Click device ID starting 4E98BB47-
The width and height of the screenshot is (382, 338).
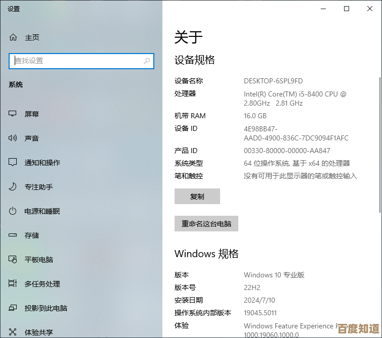(x=296, y=133)
